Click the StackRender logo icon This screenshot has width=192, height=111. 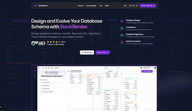[x=36, y=6]
